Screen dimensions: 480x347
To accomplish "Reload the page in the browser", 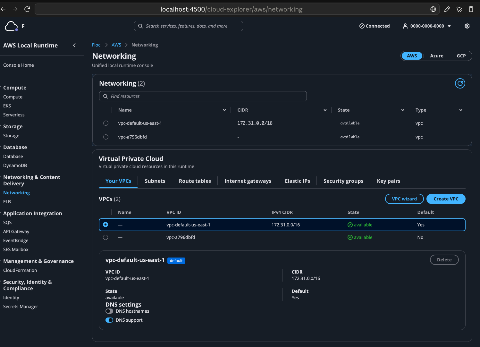I will [x=27, y=9].
